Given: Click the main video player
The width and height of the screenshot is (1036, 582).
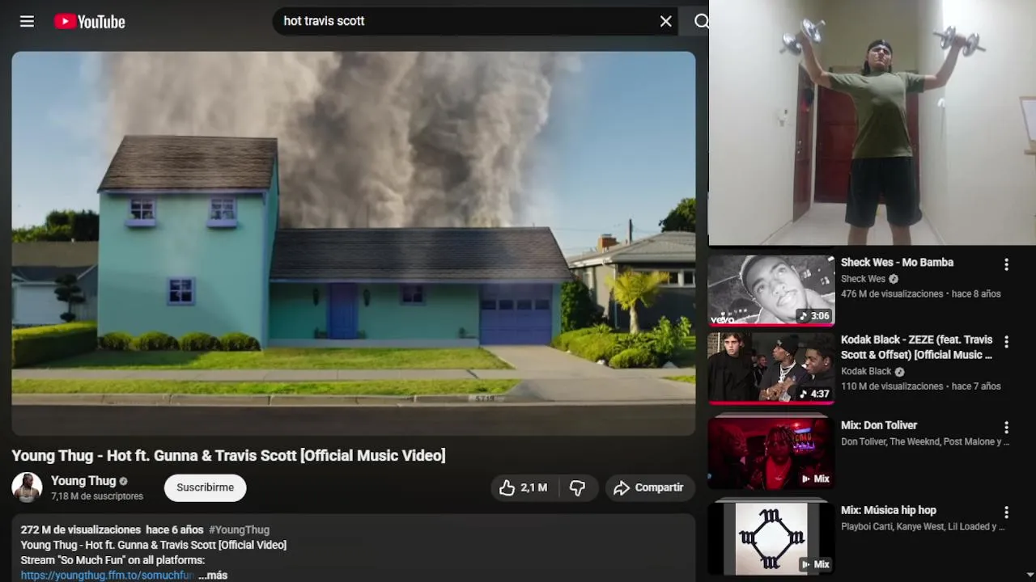Looking at the screenshot, I should [x=354, y=243].
